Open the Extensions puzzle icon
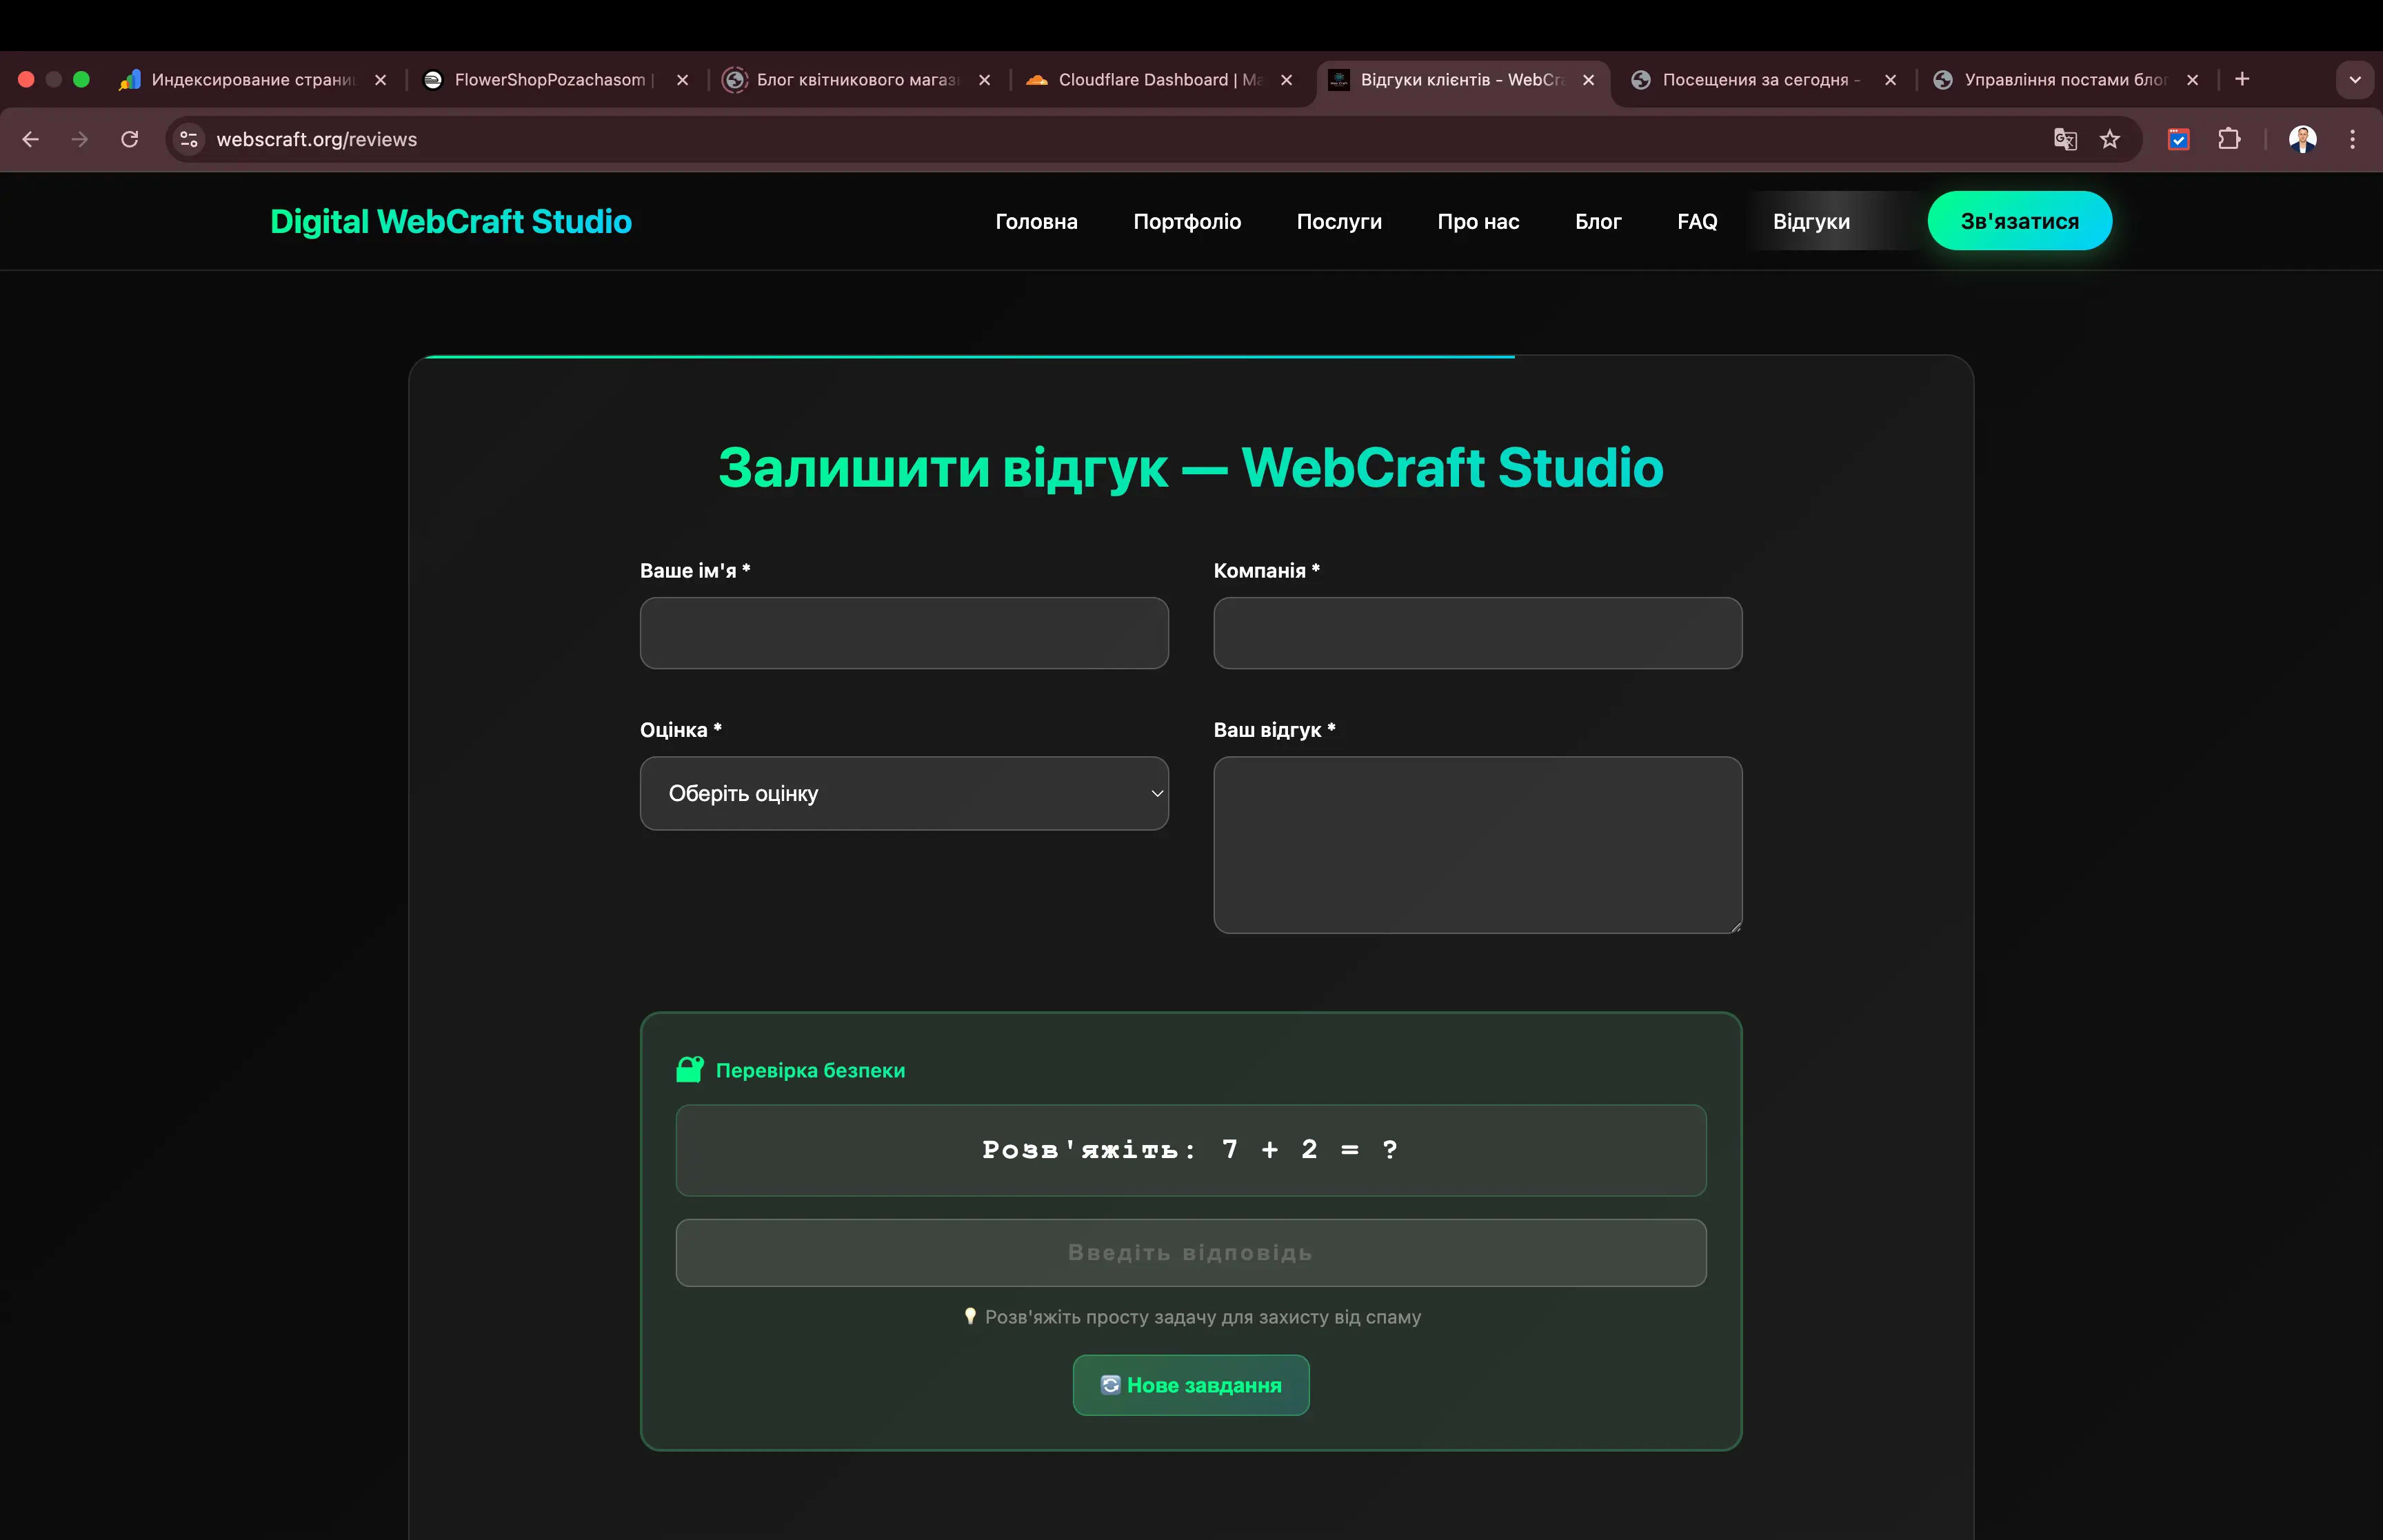Screen dimensions: 2383x1540 click(2230, 139)
